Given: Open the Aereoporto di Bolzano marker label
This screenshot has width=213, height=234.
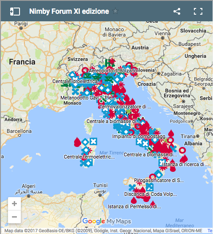Looking at the screenshot, I should click(113, 71).
